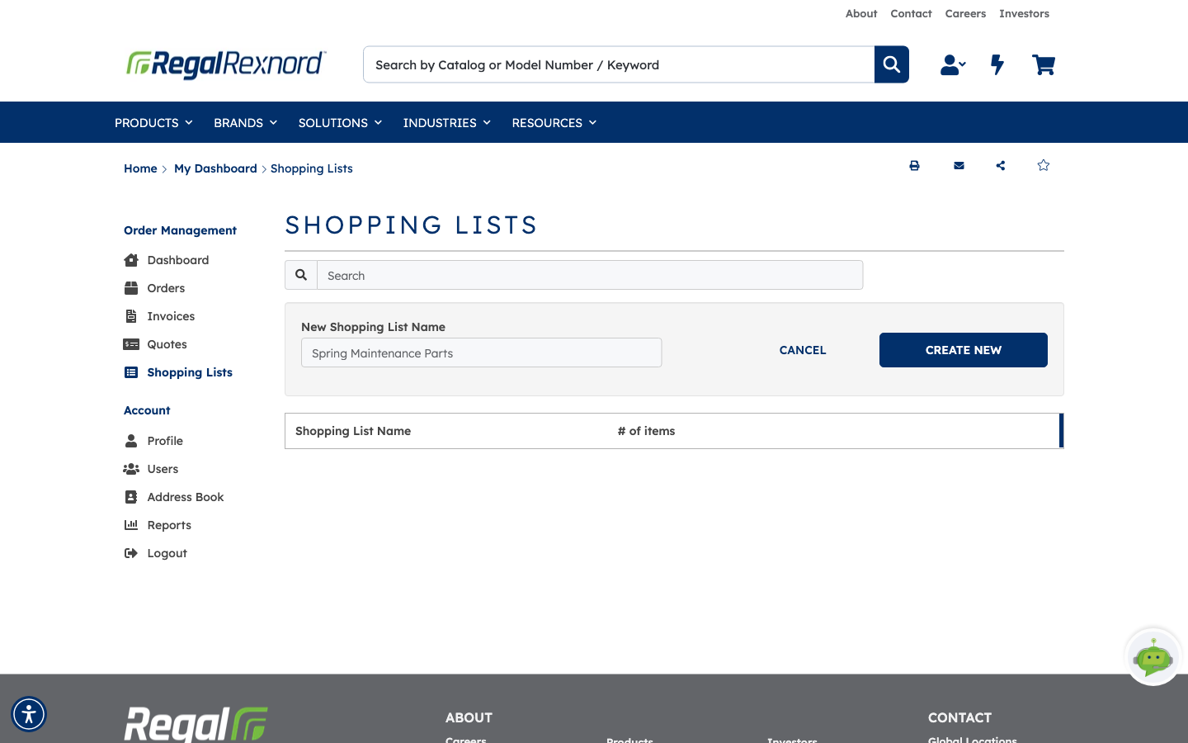Click the print page icon
The height and width of the screenshot is (743, 1188).
pos(914,166)
